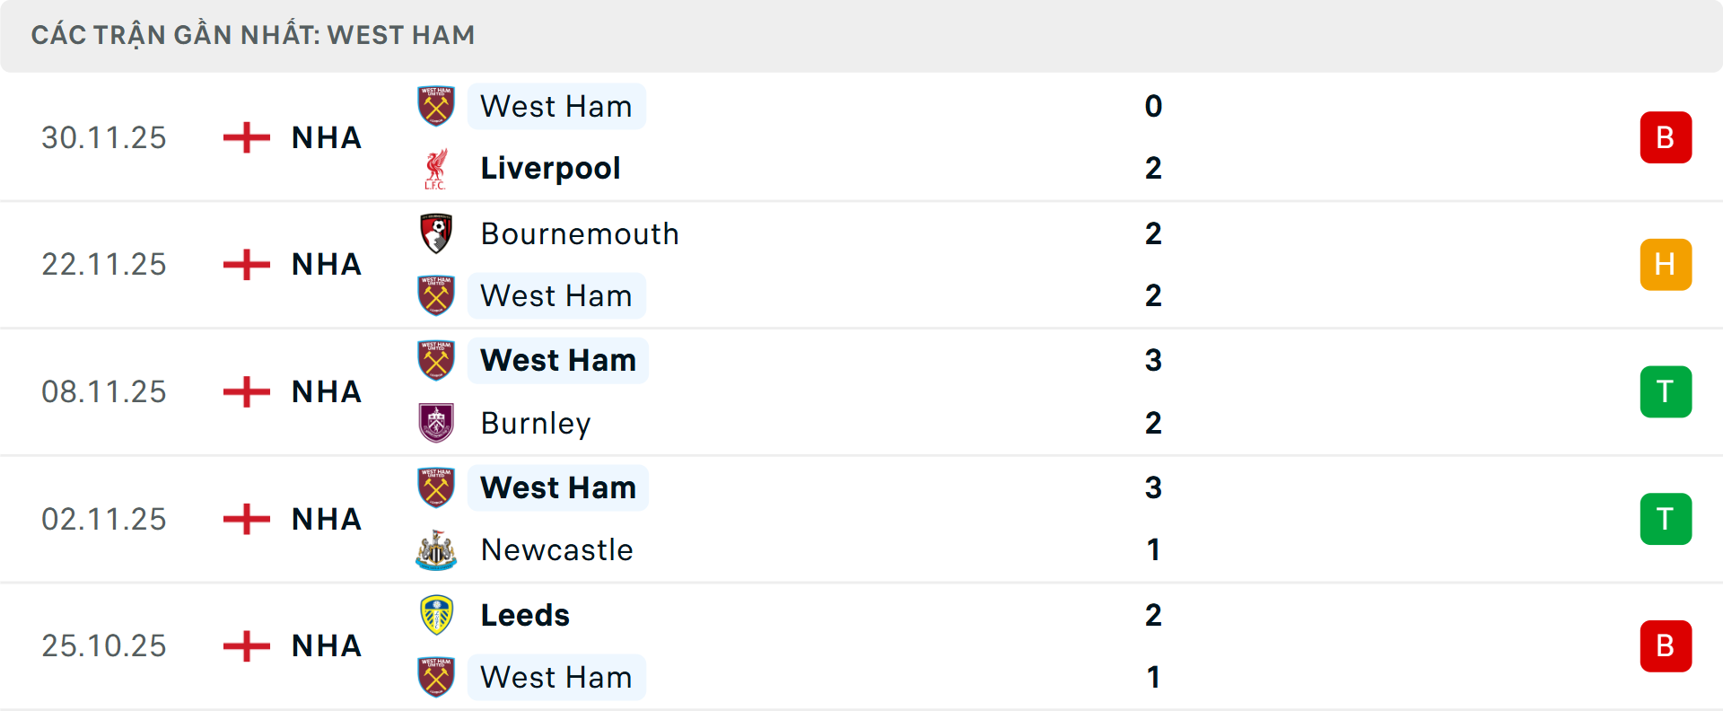Image resolution: width=1723 pixels, height=711 pixels.
Task: Select the Newcastle crest icon
Action: [x=436, y=550]
